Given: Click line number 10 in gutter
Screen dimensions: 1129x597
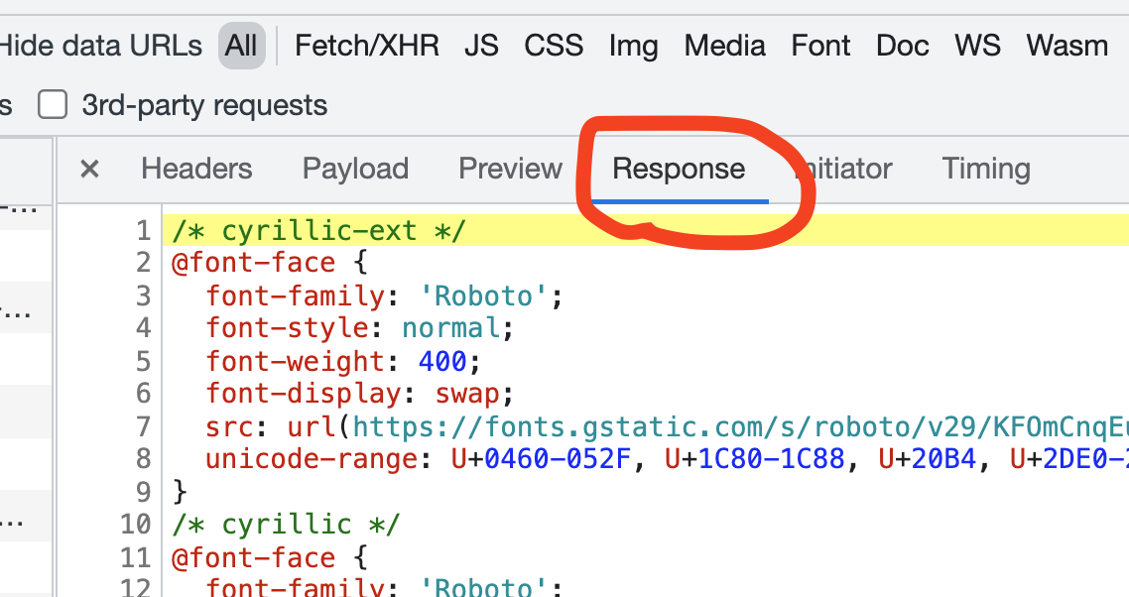Looking at the screenshot, I should pyautogui.click(x=135, y=525).
